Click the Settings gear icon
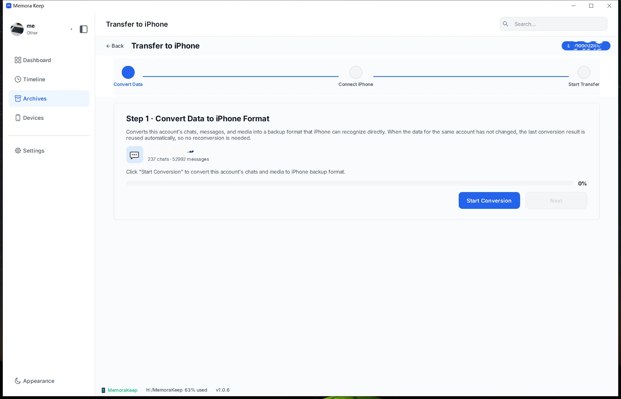 (x=18, y=151)
